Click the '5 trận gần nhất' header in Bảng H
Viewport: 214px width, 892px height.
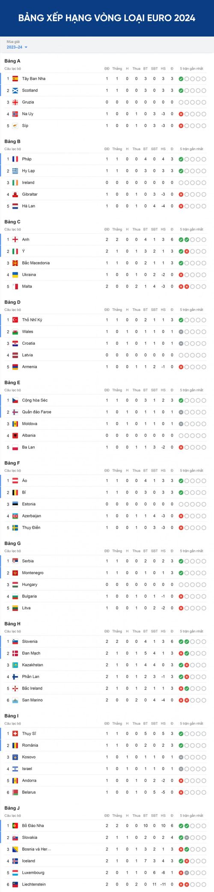coord(191,631)
